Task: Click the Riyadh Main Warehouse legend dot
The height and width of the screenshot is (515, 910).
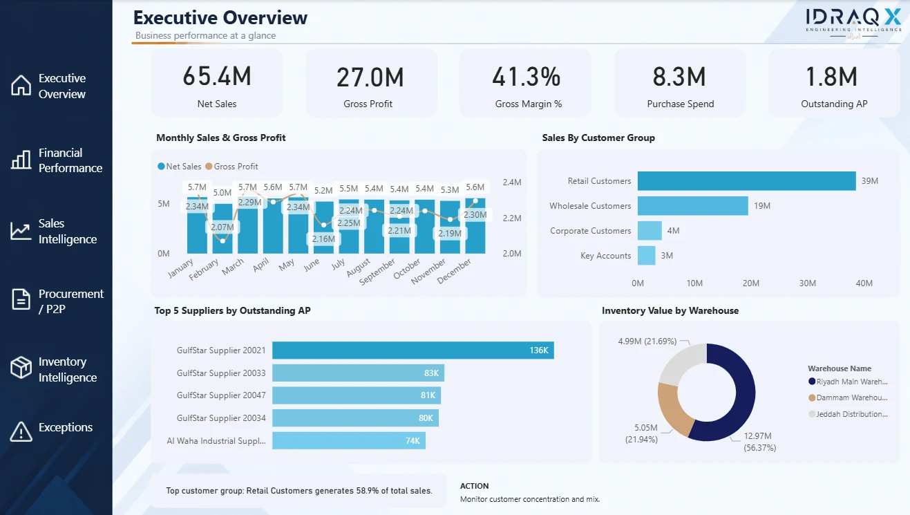Action: [811, 382]
